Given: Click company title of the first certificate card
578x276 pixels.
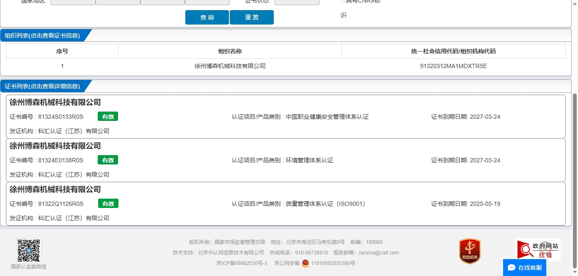Looking at the screenshot, I should [55, 102].
